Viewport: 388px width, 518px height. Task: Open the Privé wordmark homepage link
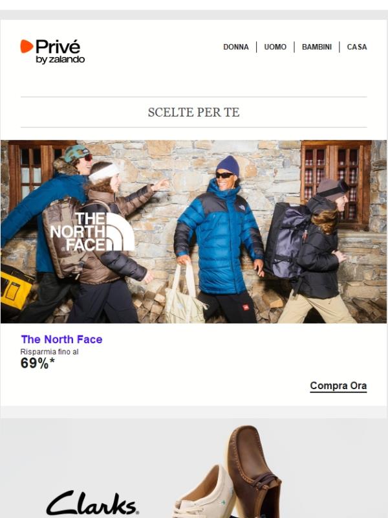[58, 47]
